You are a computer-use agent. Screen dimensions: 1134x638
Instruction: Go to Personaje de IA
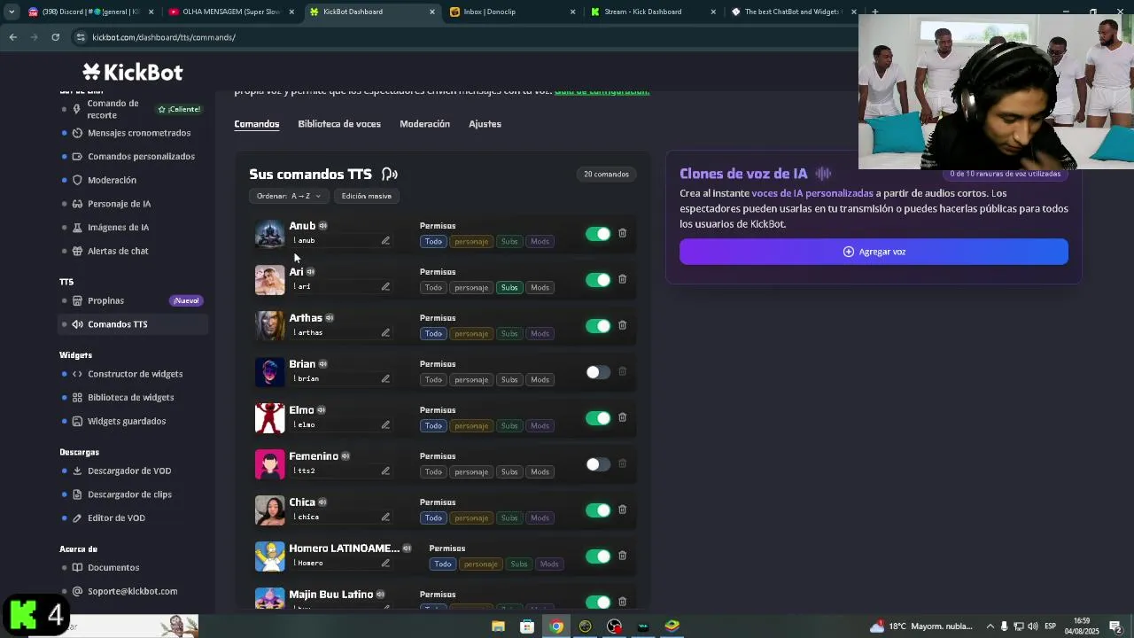pyautogui.click(x=119, y=204)
